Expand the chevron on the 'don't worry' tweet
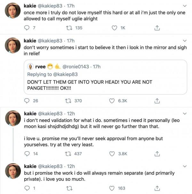Image resolution: width=192 pixels, height=194 pixels. pyautogui.click(x=184, y=41)
